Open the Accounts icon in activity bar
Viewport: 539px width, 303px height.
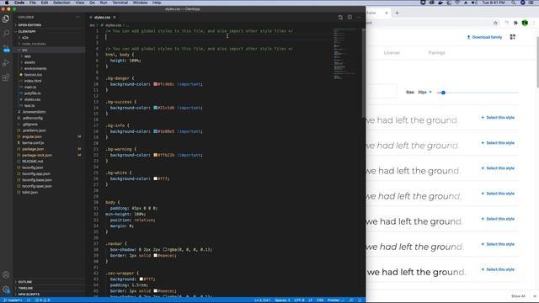coord(6,275)
